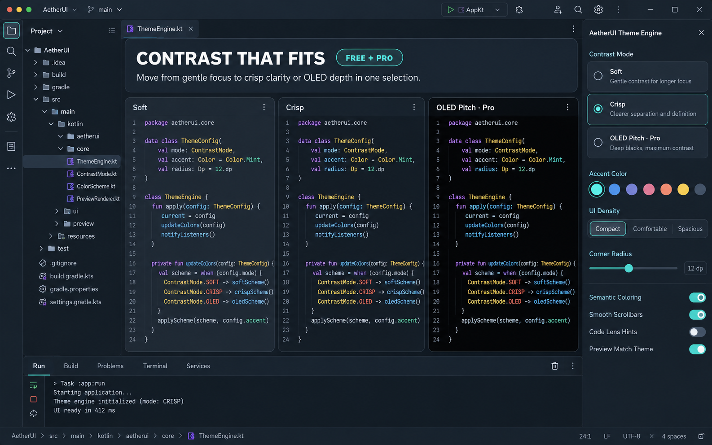Click the Debug bug icon in toolbar
This screenshot has height=445, width=712.
click(x=519, y=9)
